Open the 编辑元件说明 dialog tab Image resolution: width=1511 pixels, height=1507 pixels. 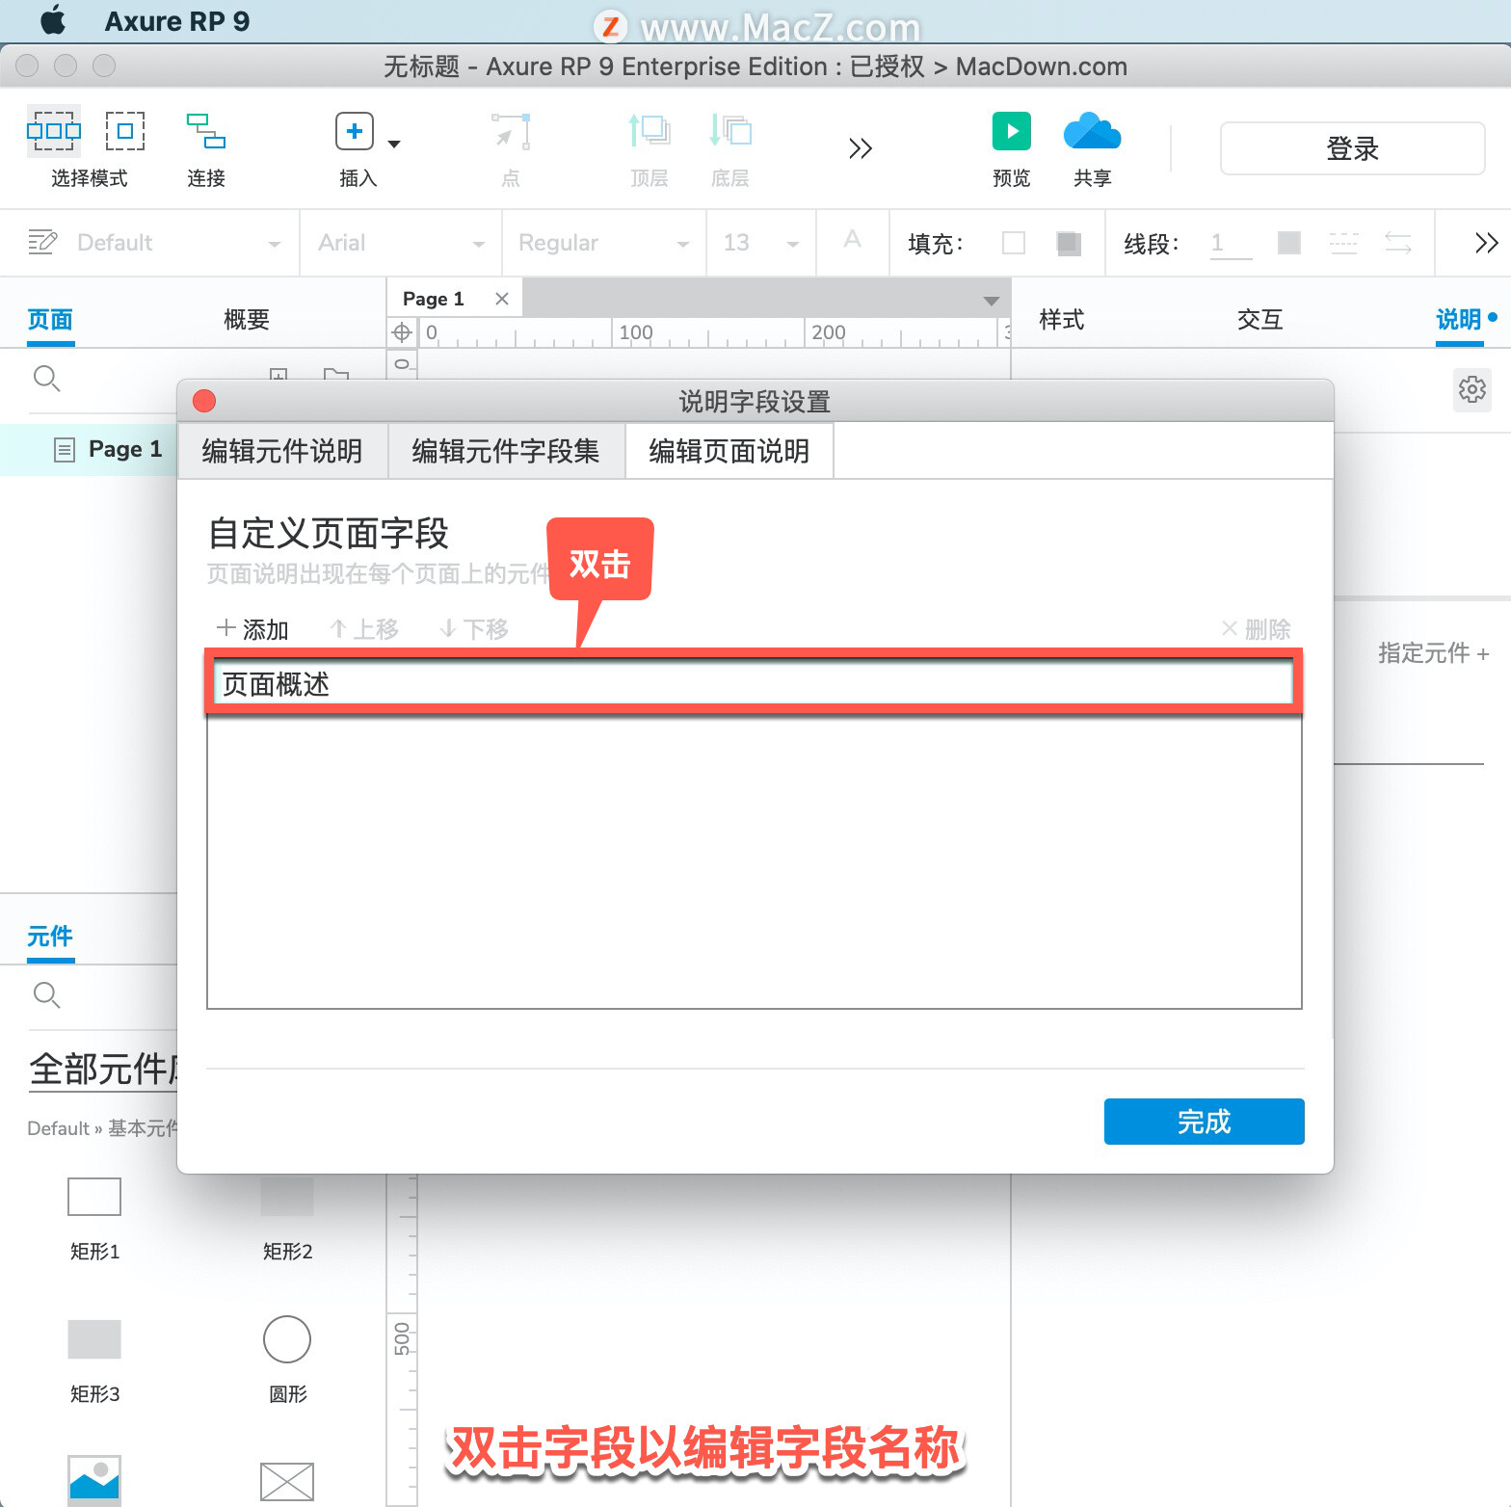(282, 451)
